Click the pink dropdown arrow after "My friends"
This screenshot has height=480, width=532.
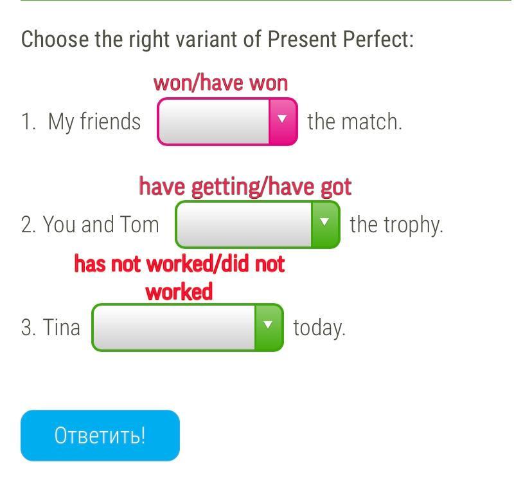point(282,121)
